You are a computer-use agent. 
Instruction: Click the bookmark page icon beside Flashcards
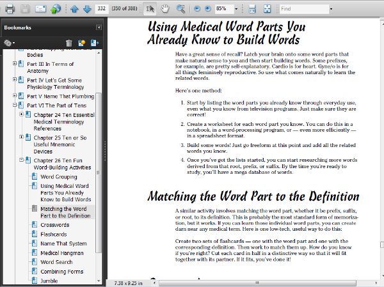tap(35, 234)
